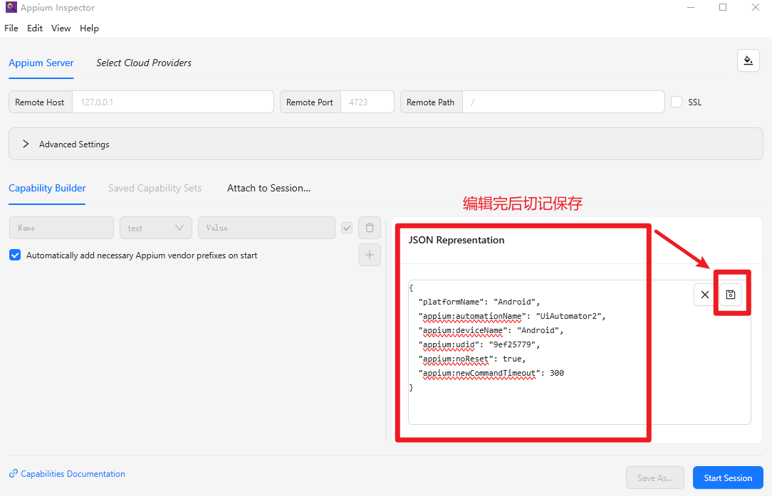The image size is (772, 496).
Task: Click the theme toggle icon at top right
Action: [x=748, y=60]
